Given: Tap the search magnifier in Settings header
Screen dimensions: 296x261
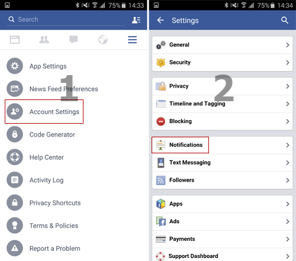Looking at the screenshot, I should pos(285,20).
